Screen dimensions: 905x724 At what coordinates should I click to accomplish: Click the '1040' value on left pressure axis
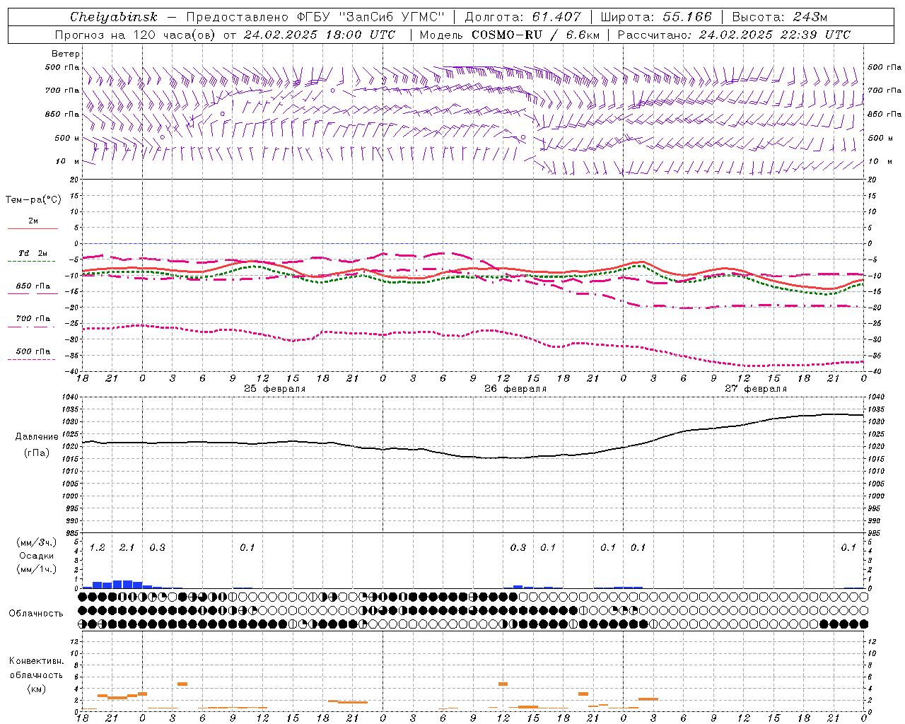pos(69,397)
